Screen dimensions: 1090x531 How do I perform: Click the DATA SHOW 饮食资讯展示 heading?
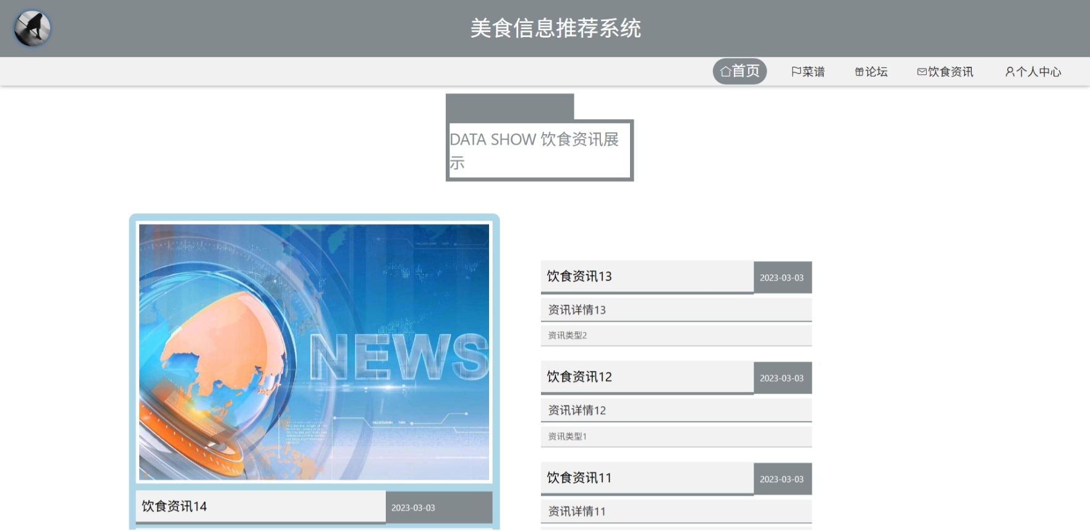click(x=540, y=150)
